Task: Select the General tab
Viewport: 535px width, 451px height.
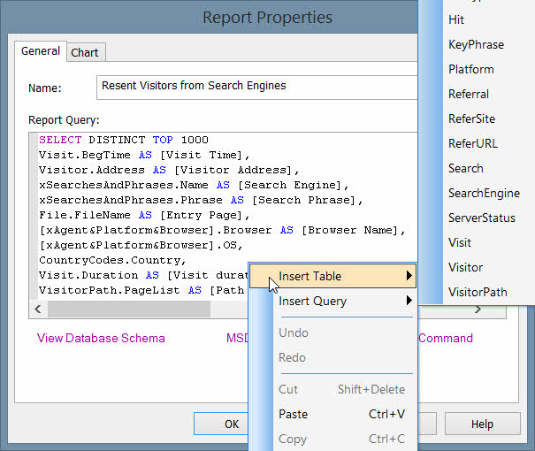Action: tap(41, 51)
